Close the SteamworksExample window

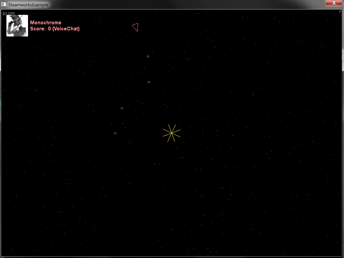point(334,3)
